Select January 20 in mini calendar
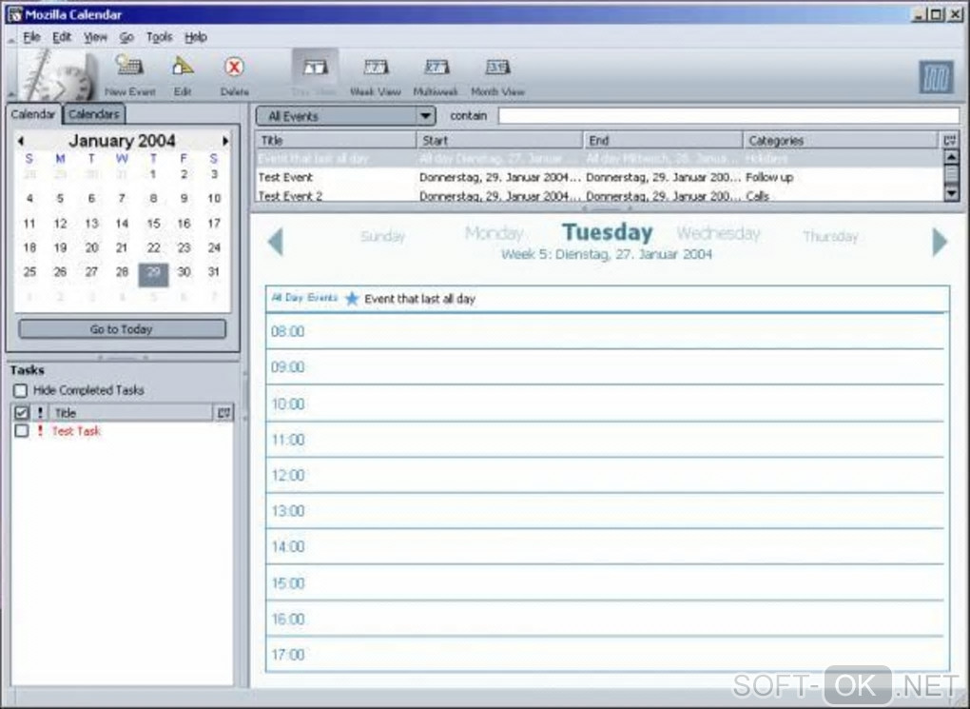 coord(91,247)
